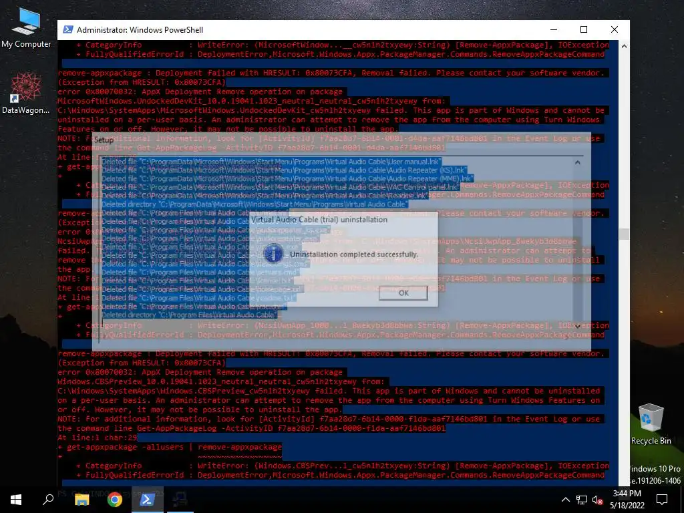The image size is (684, 513).
Task: Click the PowerShell vertical scrollbar thumb
Action: [x=624, y=234]
